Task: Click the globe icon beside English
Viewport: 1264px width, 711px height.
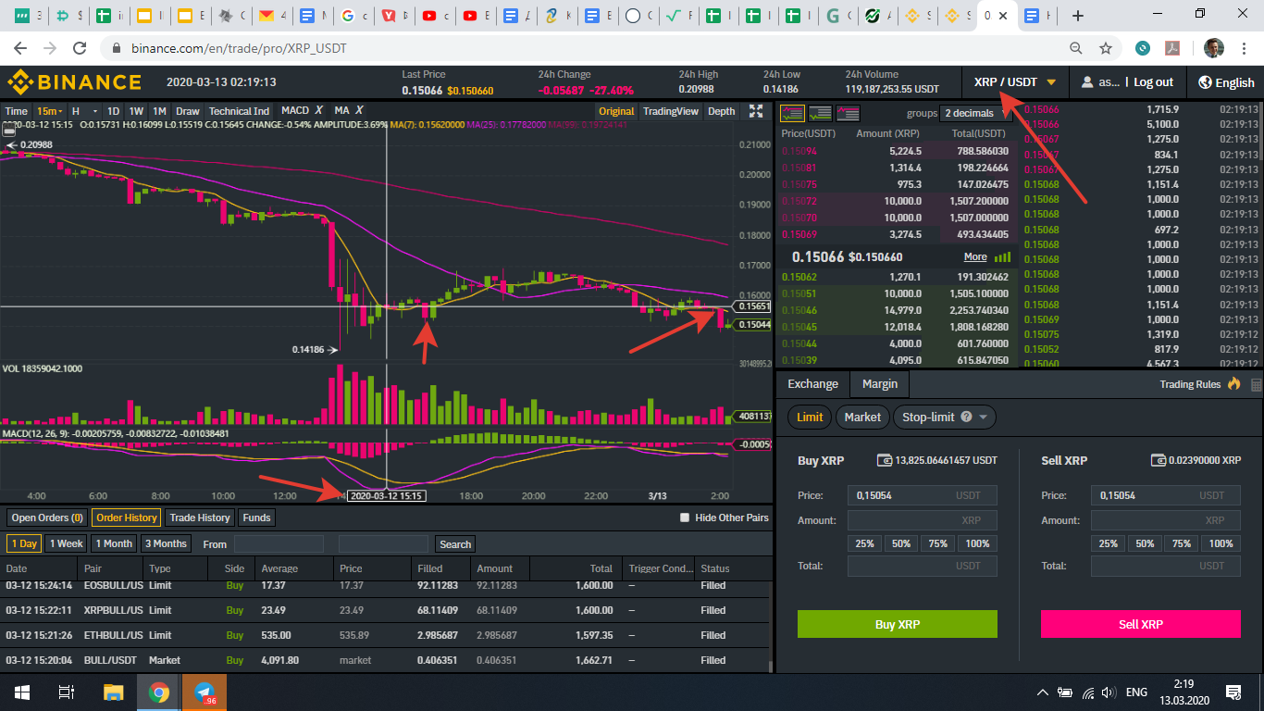Action: click(x=1205, y=82)
